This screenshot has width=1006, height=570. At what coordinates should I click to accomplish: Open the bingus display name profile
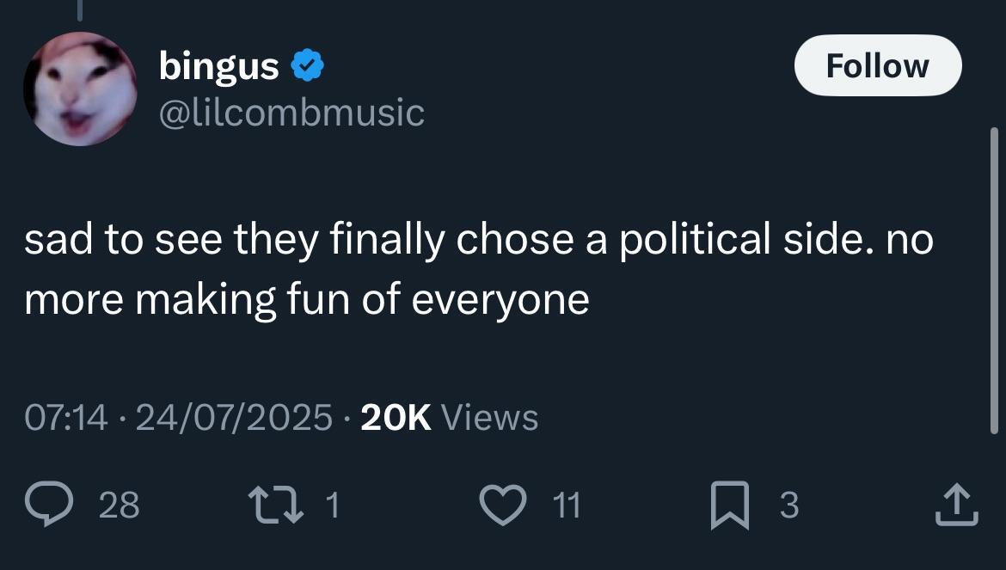tap(218, 66)
